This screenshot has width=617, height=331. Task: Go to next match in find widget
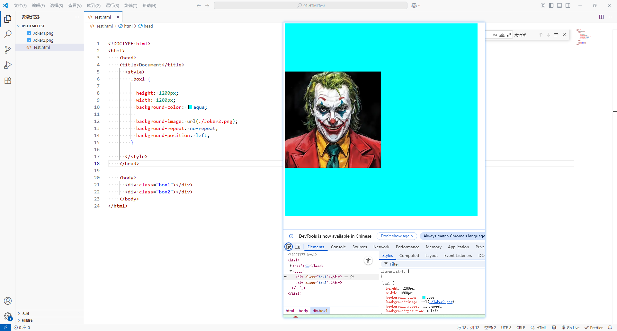click(x=549, y=35)
